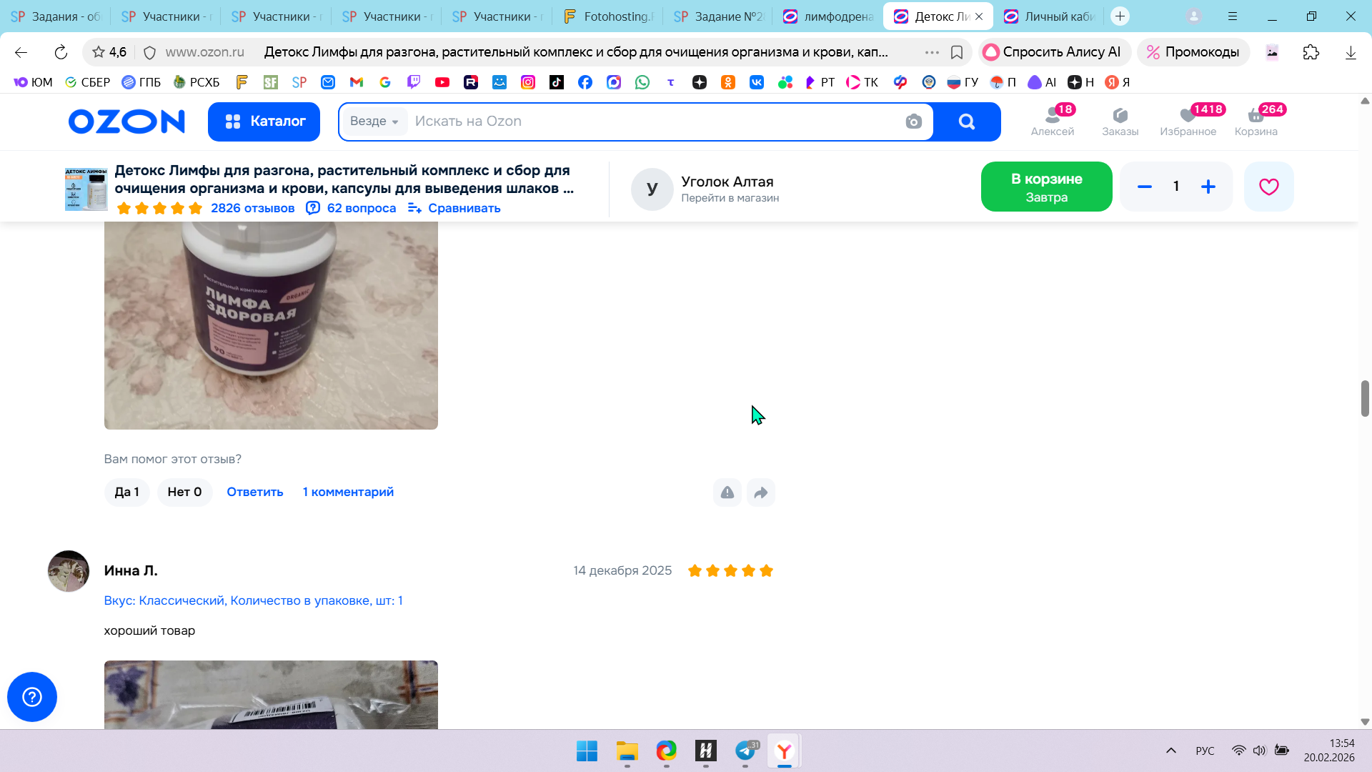The image size is (1372, 772).
Task: Expand 1 комментарий under the review
Action: click(x=348, y=492)
